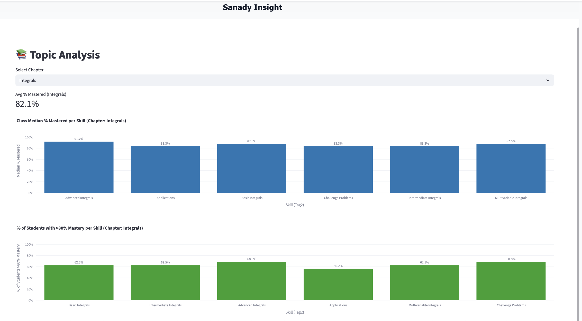
Task: Click the Applications blue median bar
Action: tap(165, 170)
